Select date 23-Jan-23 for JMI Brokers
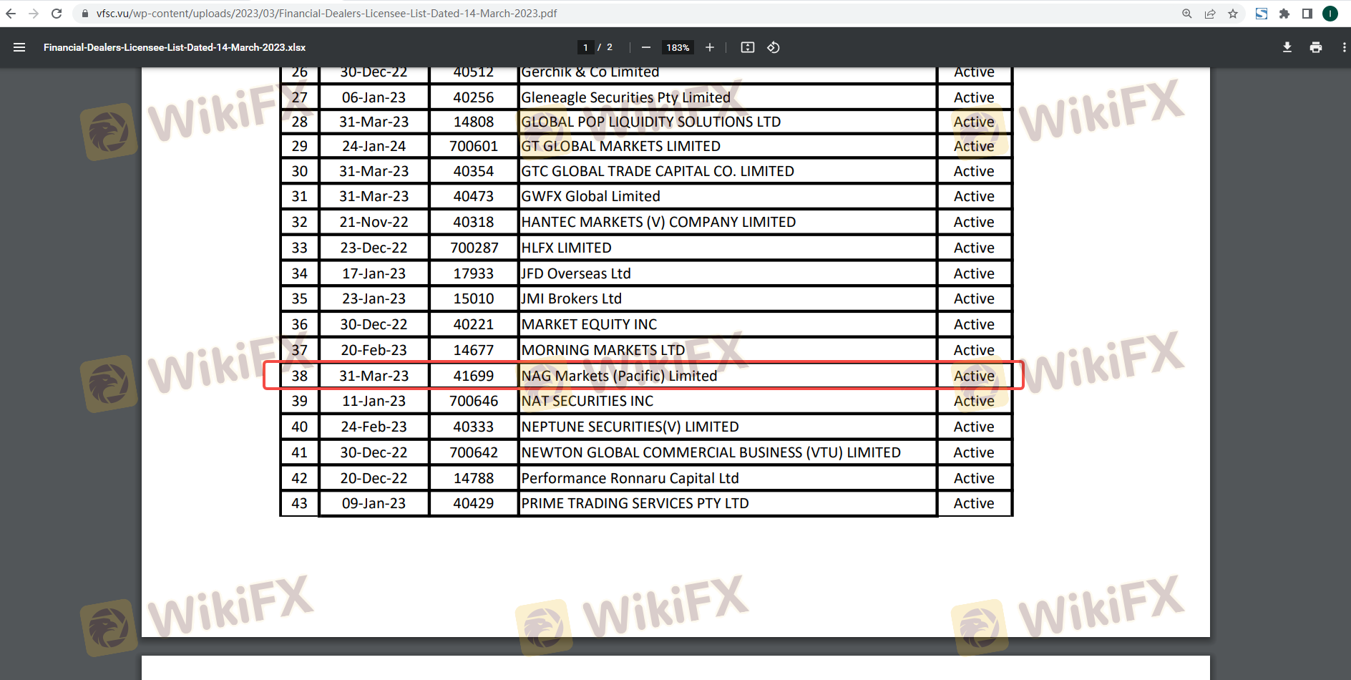This screenshot has width=1351, height=680. [x=374, y=298]
